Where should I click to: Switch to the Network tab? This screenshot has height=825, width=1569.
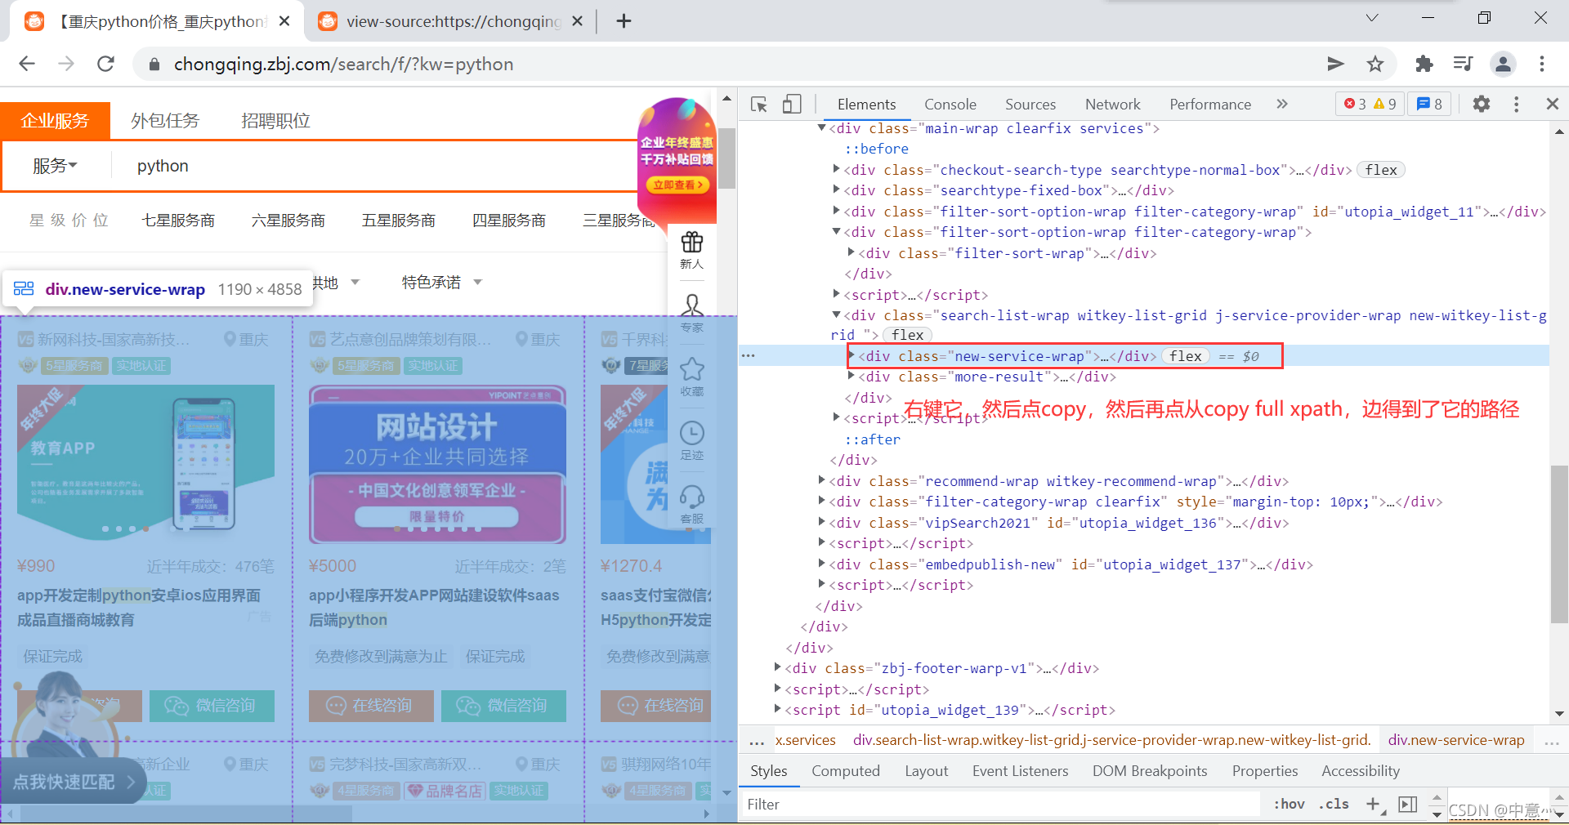click(x=1112, y=105)
